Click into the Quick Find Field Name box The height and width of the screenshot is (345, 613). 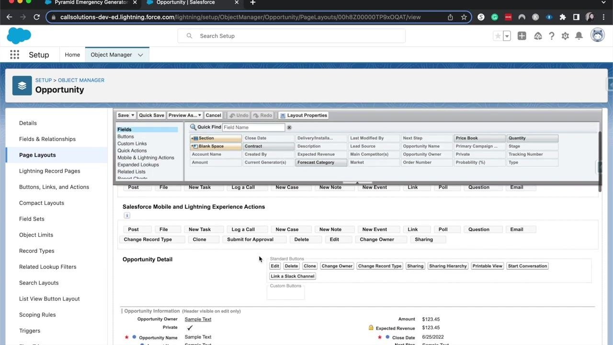(x=253, y=127)
